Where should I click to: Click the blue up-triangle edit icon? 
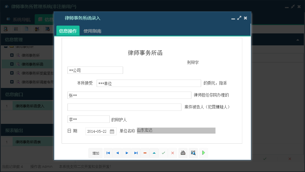pos(154,153)
